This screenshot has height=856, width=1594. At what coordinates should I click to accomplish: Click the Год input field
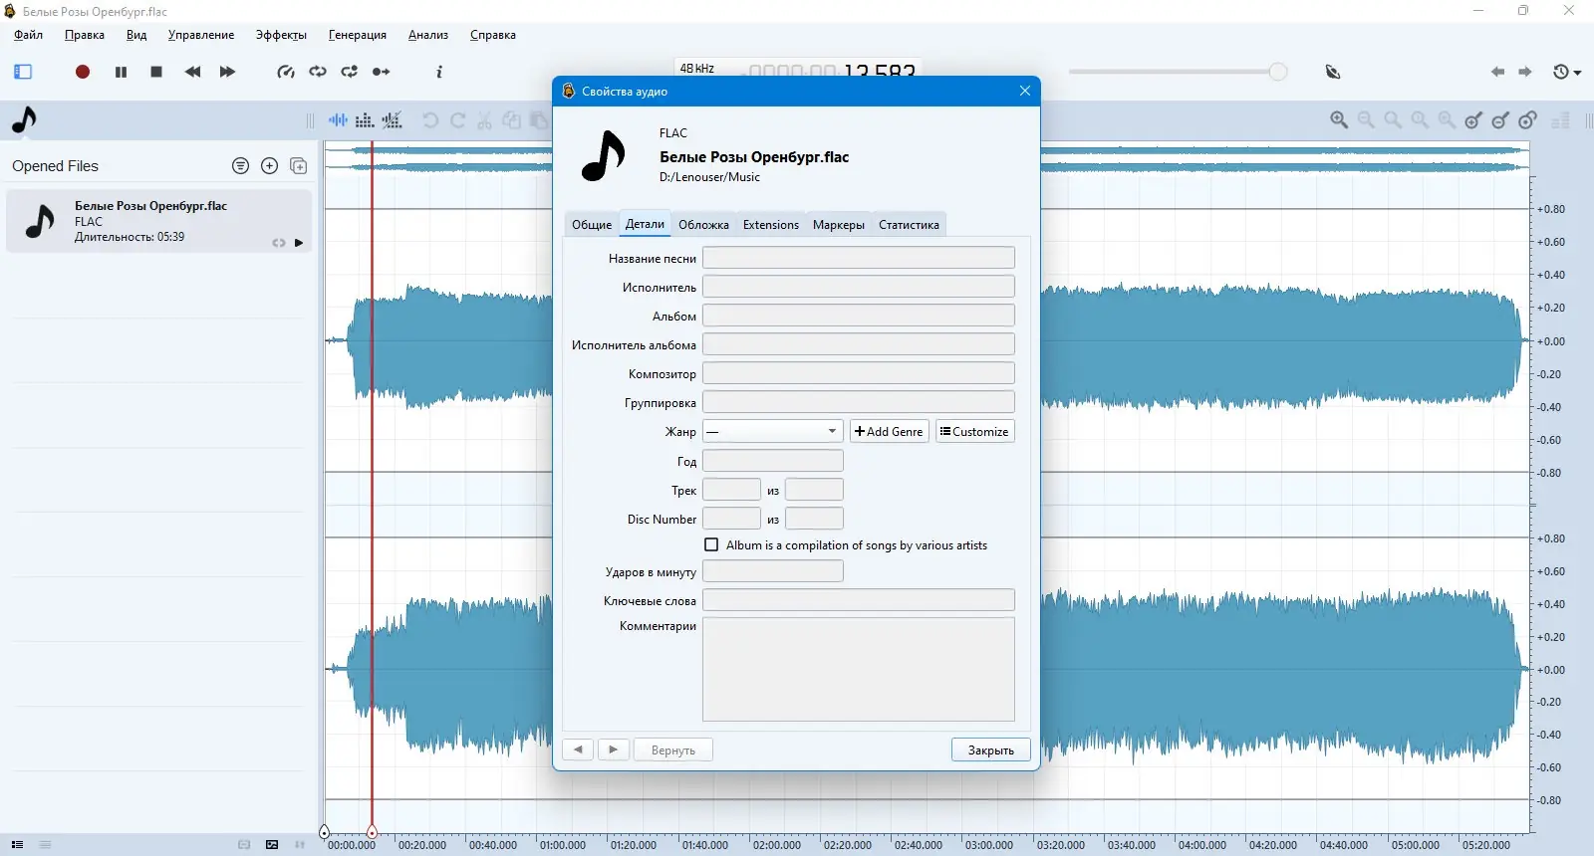[773, 461]
